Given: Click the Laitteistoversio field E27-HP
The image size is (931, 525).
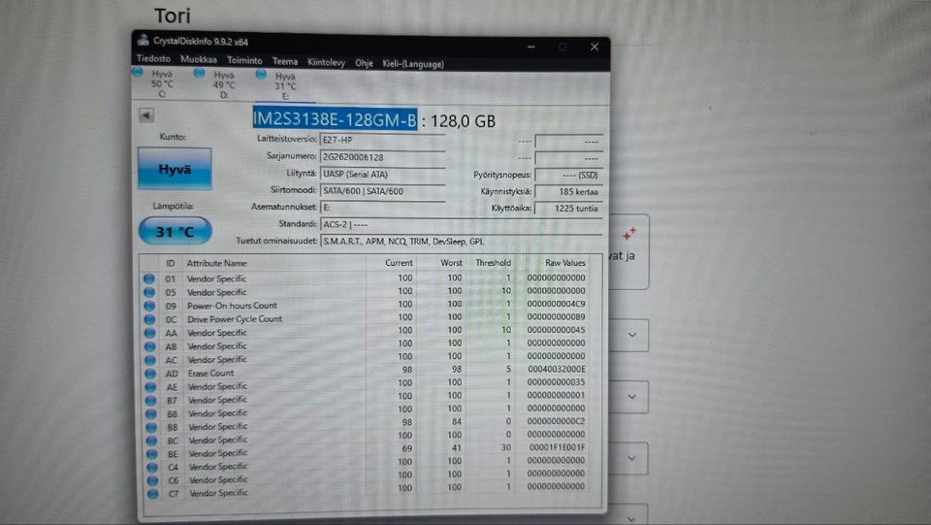Looking at the screenshot, I should tap(382, 140).
